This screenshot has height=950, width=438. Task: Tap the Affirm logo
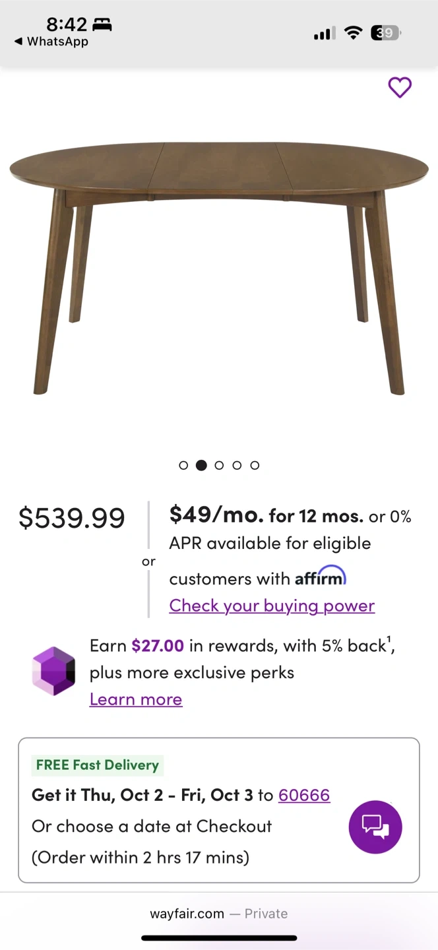click(x=320, y=577)
